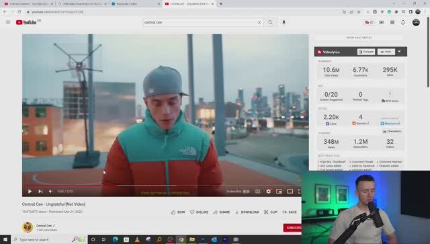Viewport: 430px width, 244px height.
Task: Open Central Cee channel avatar
Action: (28, 227)
